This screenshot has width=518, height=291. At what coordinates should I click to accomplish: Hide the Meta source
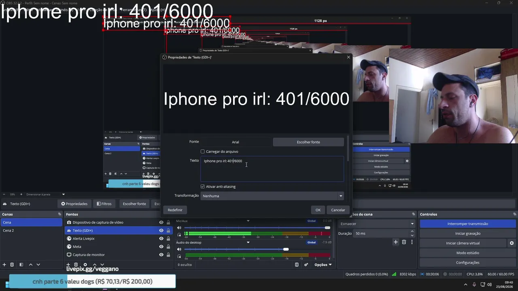[x=161, y=247]
